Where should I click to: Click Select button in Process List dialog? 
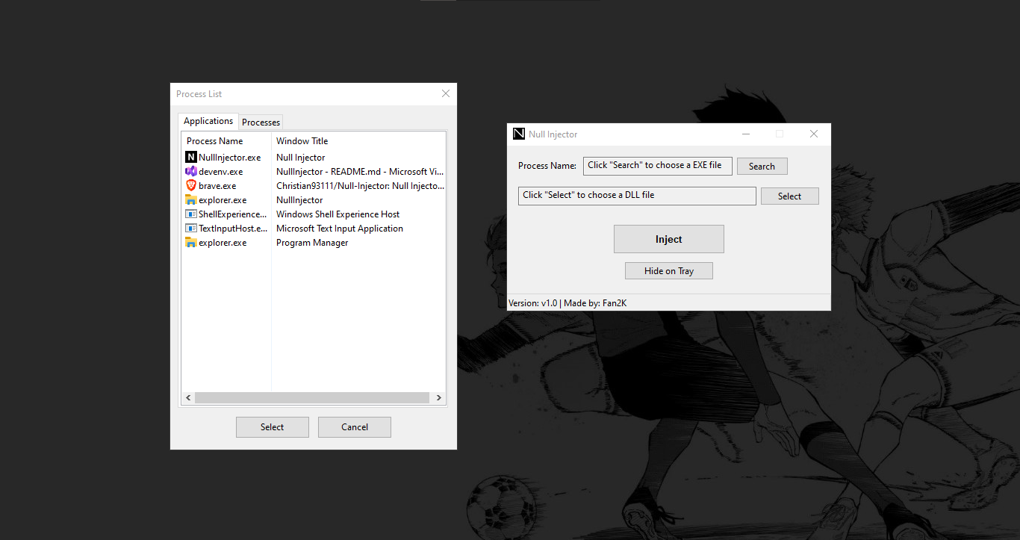(x=273, y=427)
